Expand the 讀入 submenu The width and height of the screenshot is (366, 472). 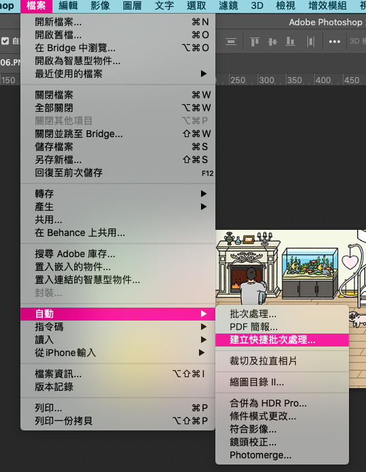(x=118, y=340)
